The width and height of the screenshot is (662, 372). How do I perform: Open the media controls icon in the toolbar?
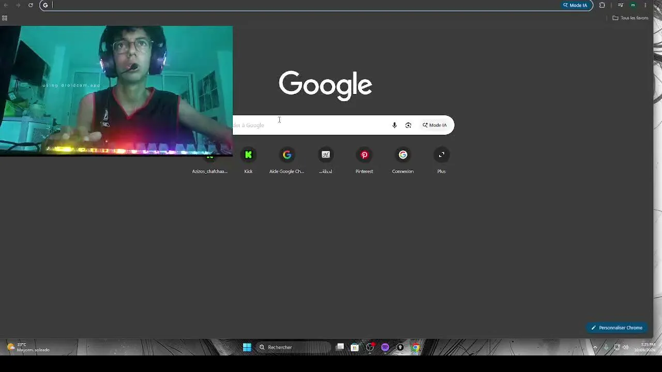[621, 5]
